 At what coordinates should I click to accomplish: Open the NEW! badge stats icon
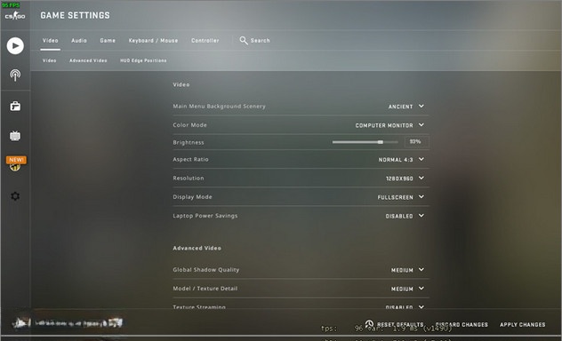[16, 163]
